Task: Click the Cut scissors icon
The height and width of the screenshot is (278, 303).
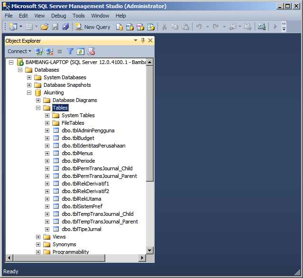Action: (x=164, y=27)
